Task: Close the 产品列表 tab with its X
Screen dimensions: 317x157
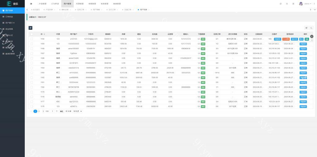Action: pyautogui.click(x=54, y=10)
